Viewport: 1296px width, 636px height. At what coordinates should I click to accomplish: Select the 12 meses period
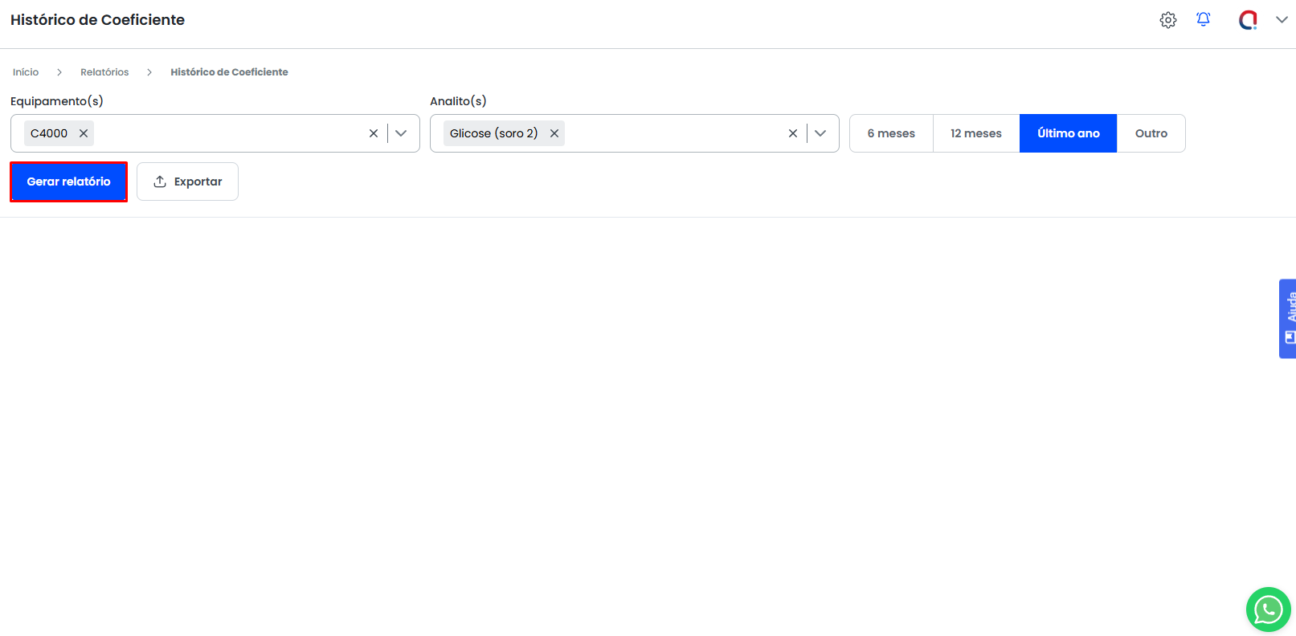975,133
